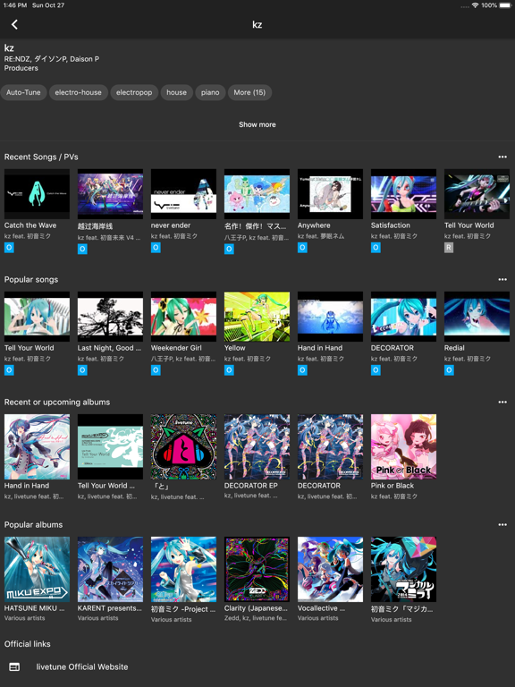Click the website icon beside livetune Official Website
The image size is (515, 687).
(x=14, y=666)
